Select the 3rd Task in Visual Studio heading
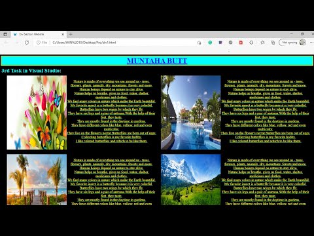314x236 pixels. [x=31, y=71]
